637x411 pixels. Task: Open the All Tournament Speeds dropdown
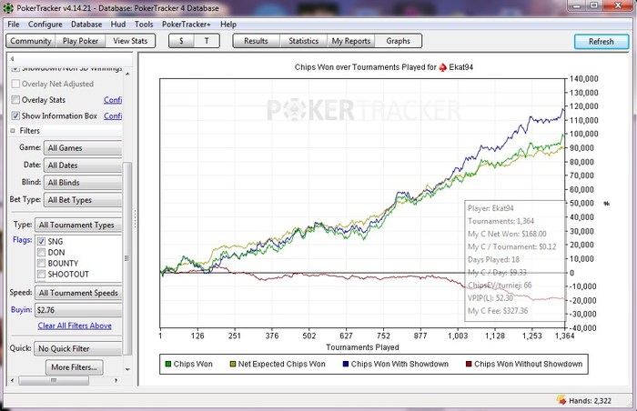point(78,293)
